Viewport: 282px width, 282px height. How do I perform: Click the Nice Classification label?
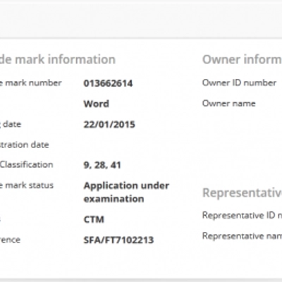click(26, 164)
